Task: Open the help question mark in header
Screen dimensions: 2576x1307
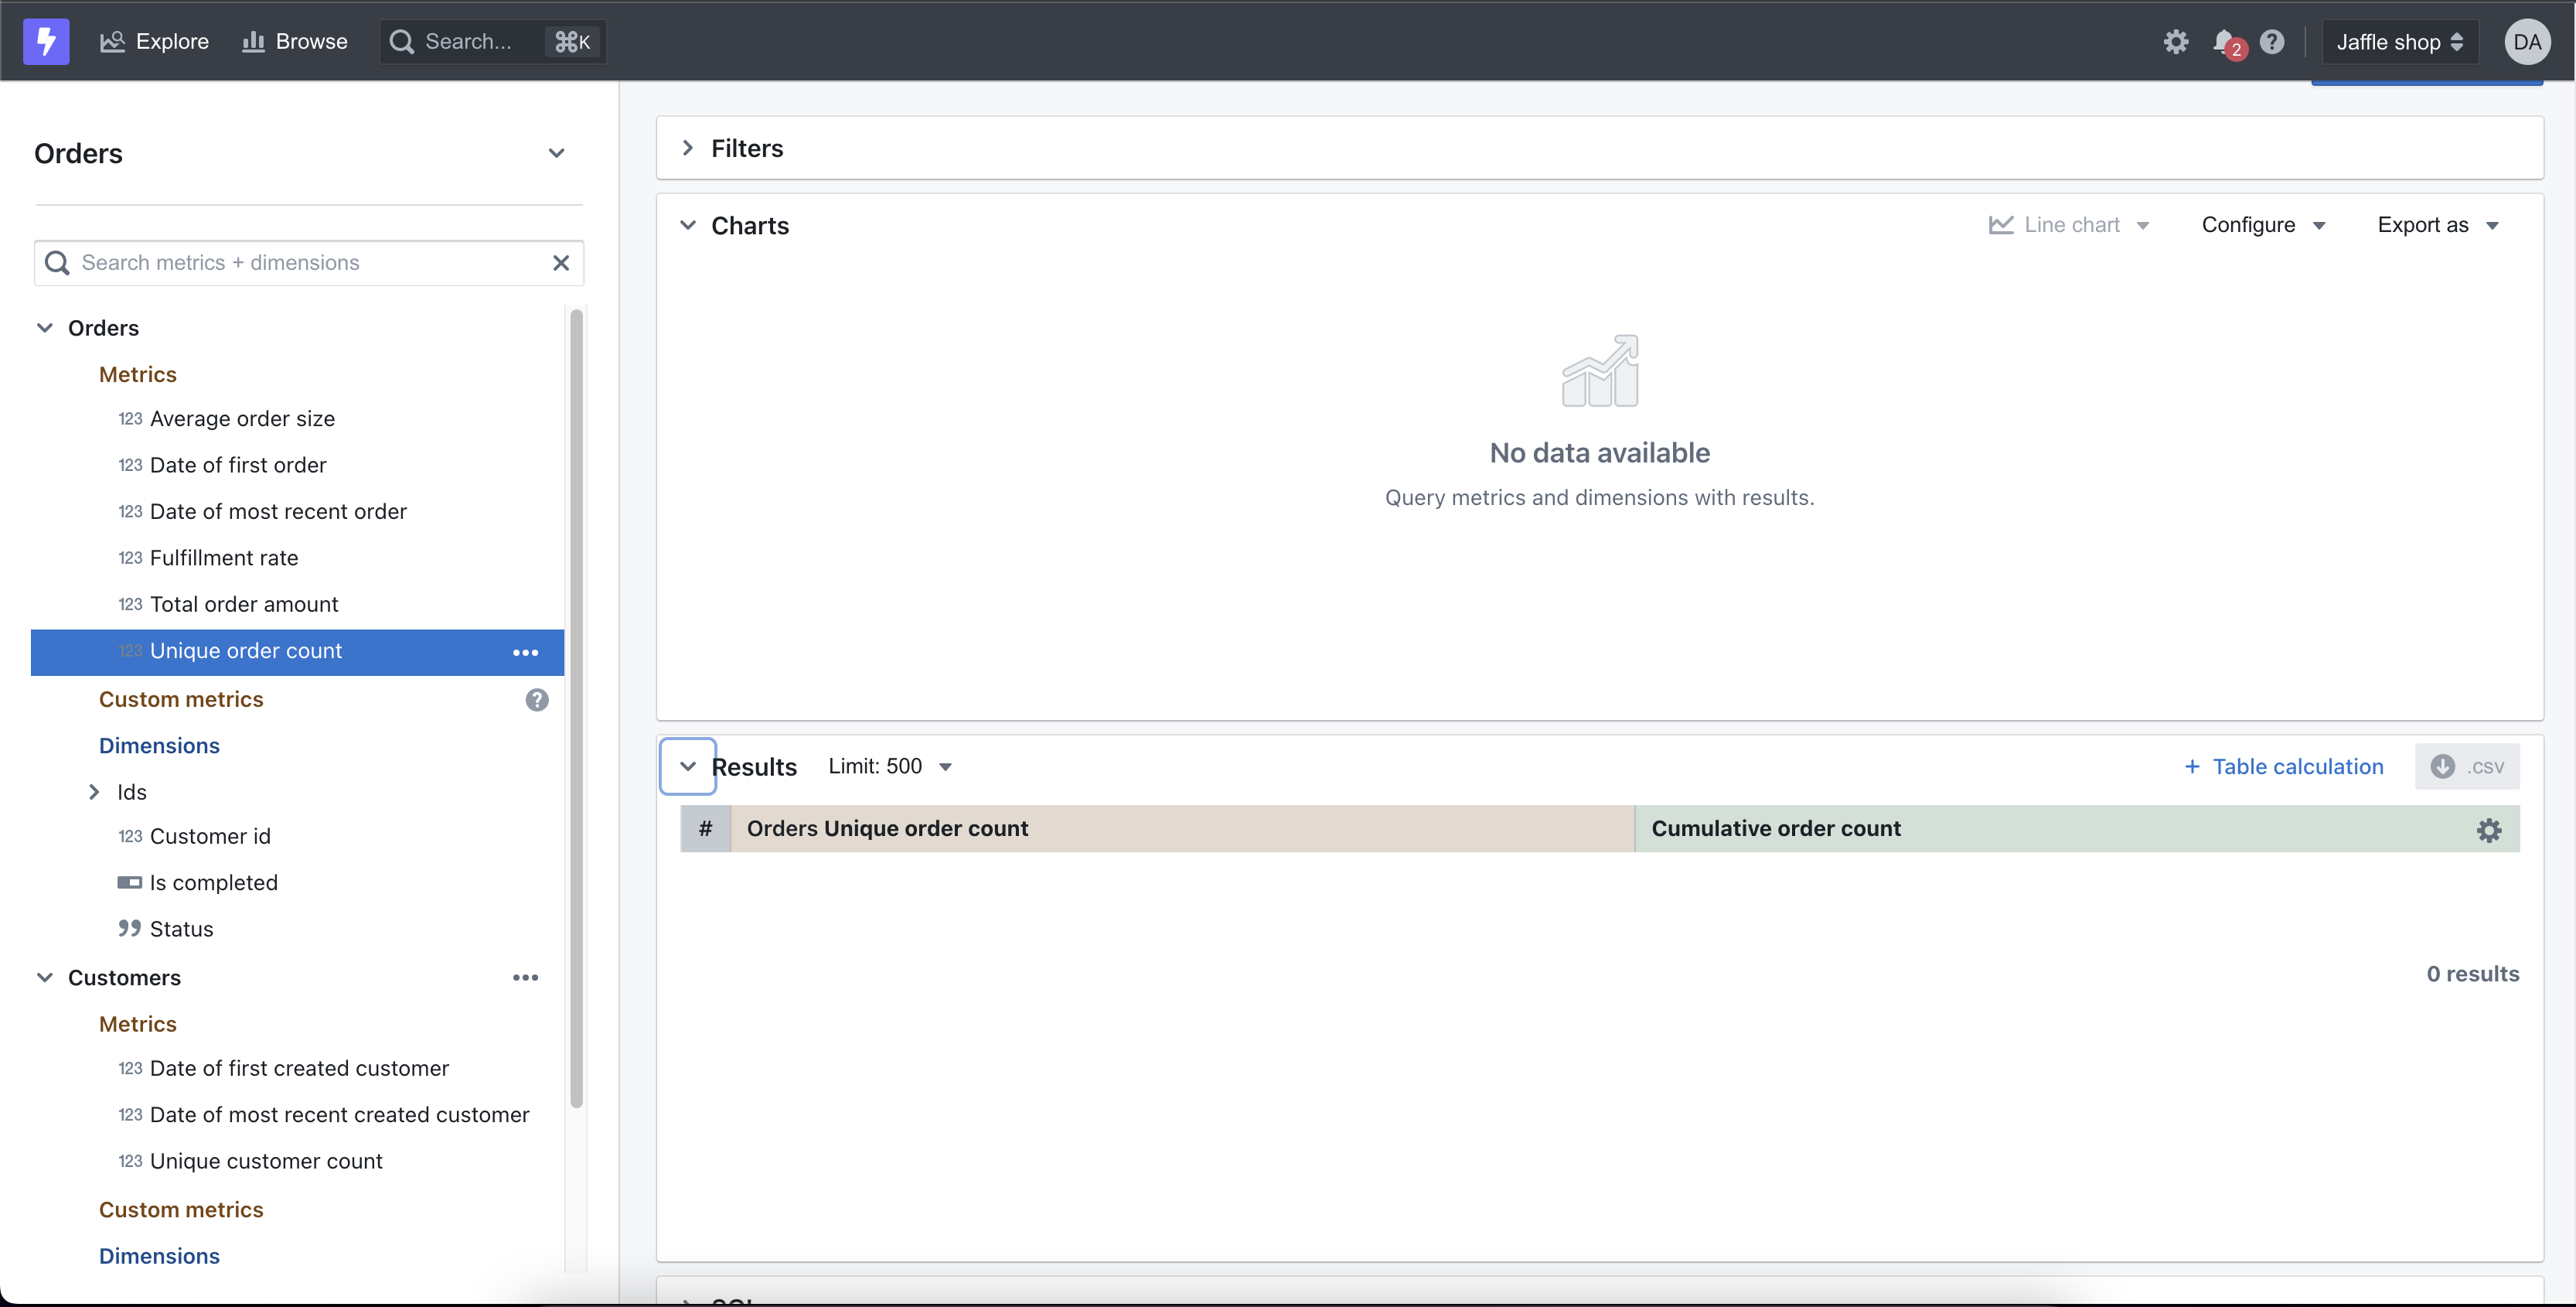Action: click(2272, 42)
